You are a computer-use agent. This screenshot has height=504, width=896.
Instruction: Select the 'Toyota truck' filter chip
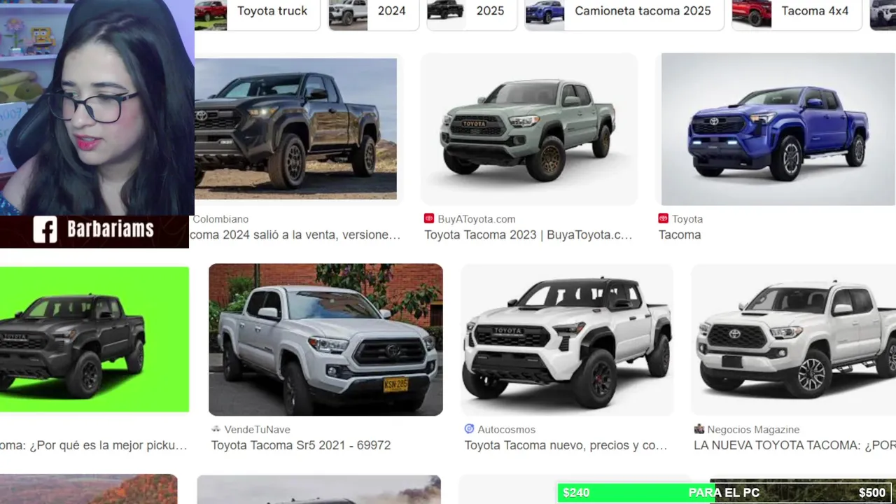click(257, 11)
